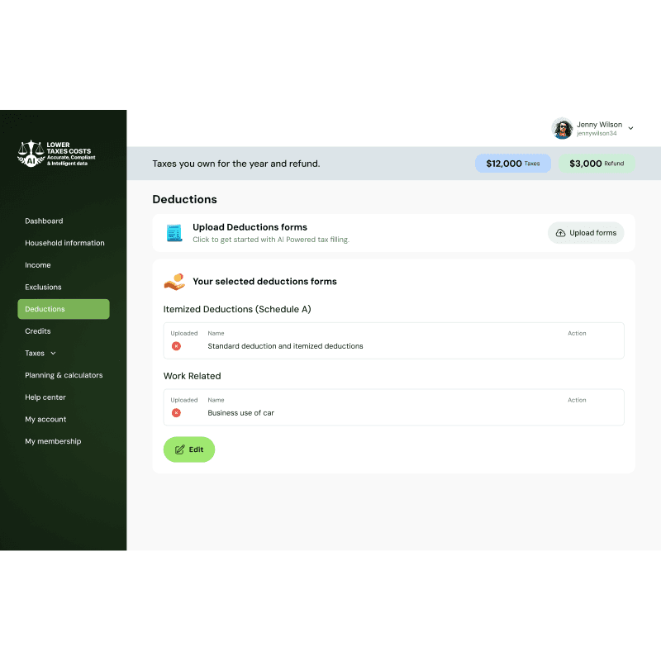Go to Household information
This screenshot has height=661, width=661.
[64, 243]
